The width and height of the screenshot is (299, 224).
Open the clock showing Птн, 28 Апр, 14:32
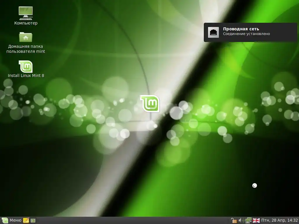[279, 220]
